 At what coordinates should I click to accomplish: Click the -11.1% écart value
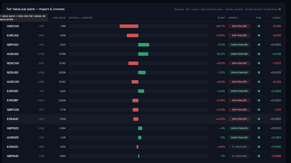pos(221,45)
